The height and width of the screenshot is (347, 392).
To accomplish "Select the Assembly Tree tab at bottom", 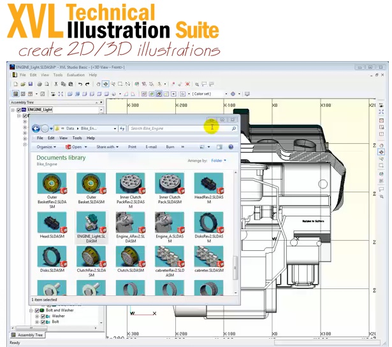I will click(27, 335).
